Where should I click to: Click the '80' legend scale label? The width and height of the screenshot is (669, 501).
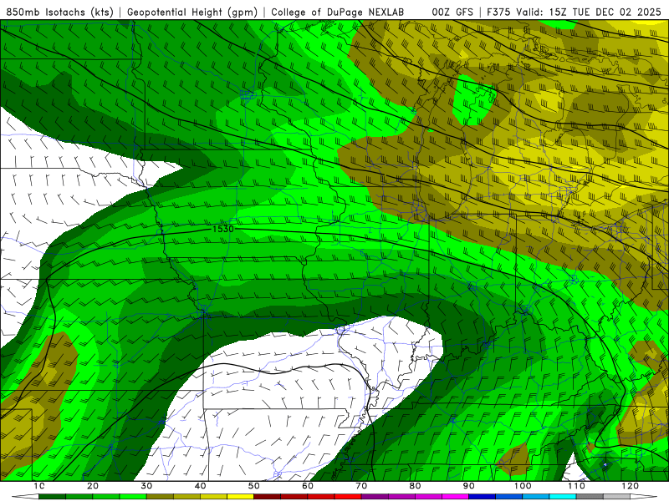click(x=415, y=486)
